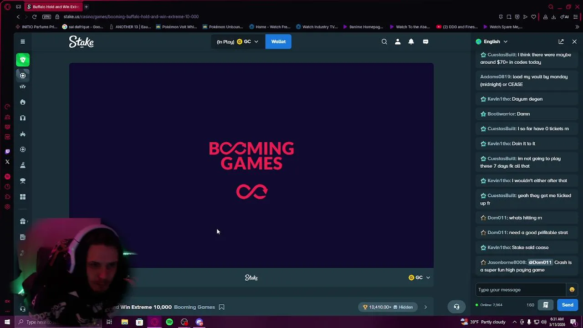Toggle the chat bubble icon in header

[425, 41]
